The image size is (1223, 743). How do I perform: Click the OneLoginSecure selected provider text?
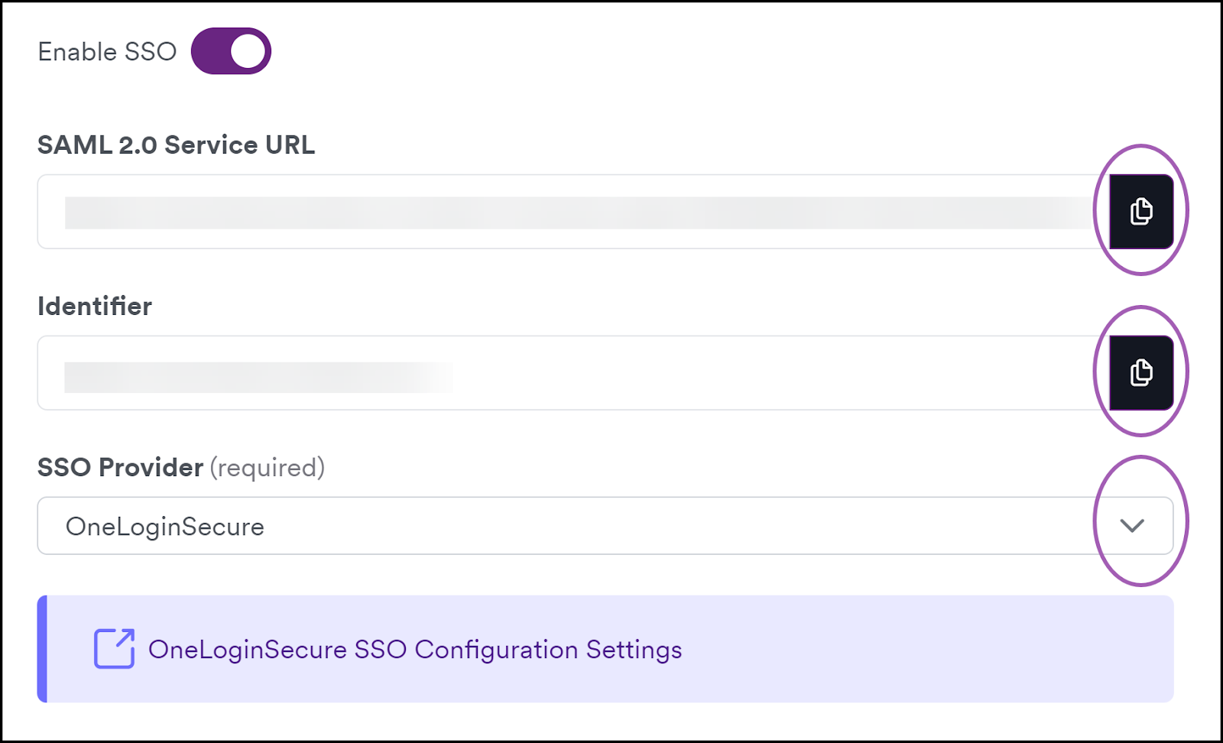click(165, 527)
